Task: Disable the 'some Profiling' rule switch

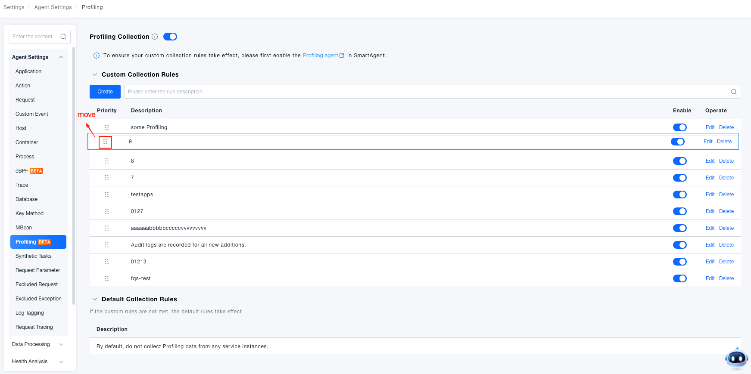Action: pyautogui.click(x=680, y=127)
